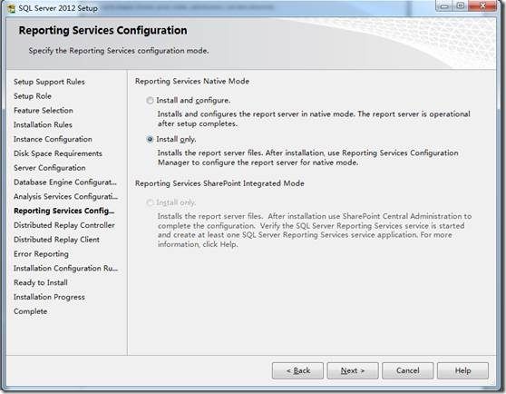Click the Instance Configuration step

(53, 139)
